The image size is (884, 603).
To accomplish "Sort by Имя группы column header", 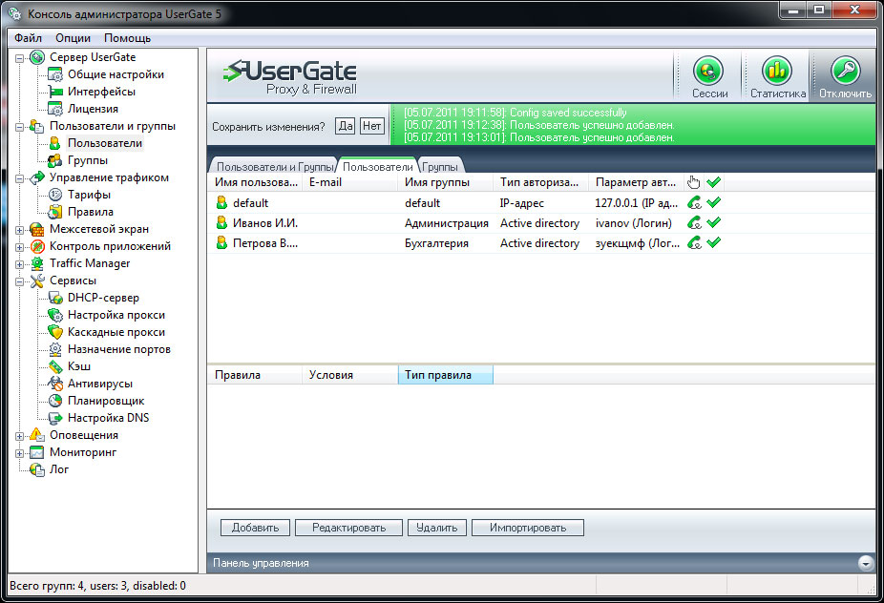I will tap(446, 182).
